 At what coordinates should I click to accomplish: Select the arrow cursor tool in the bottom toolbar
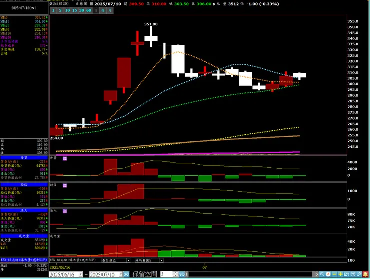[322, 274]
